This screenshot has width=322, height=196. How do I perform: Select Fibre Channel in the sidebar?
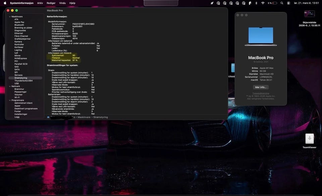pos(21,36)
